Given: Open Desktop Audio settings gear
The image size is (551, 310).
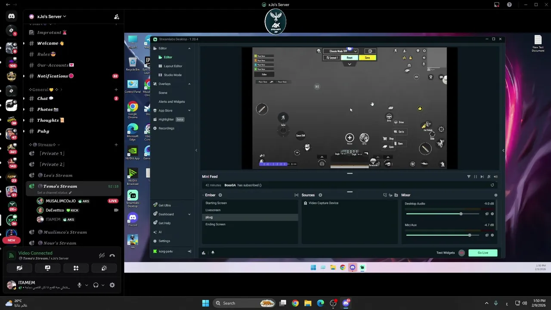Looking at the screenshot, I should click(492, 214).
